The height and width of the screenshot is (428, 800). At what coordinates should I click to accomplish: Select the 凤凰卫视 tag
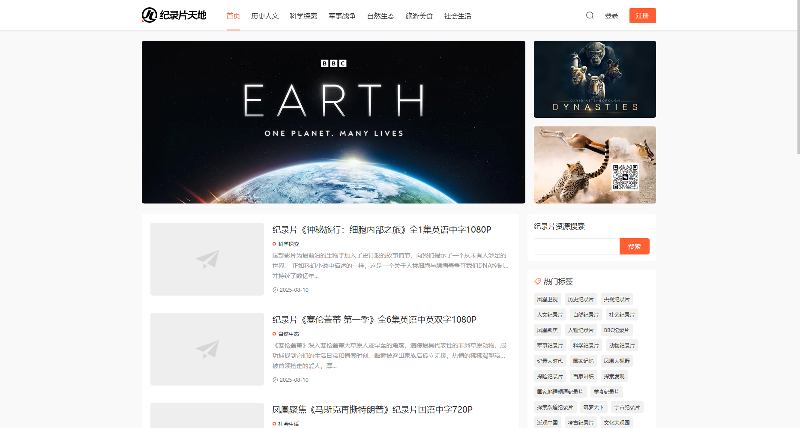point(547,299)
